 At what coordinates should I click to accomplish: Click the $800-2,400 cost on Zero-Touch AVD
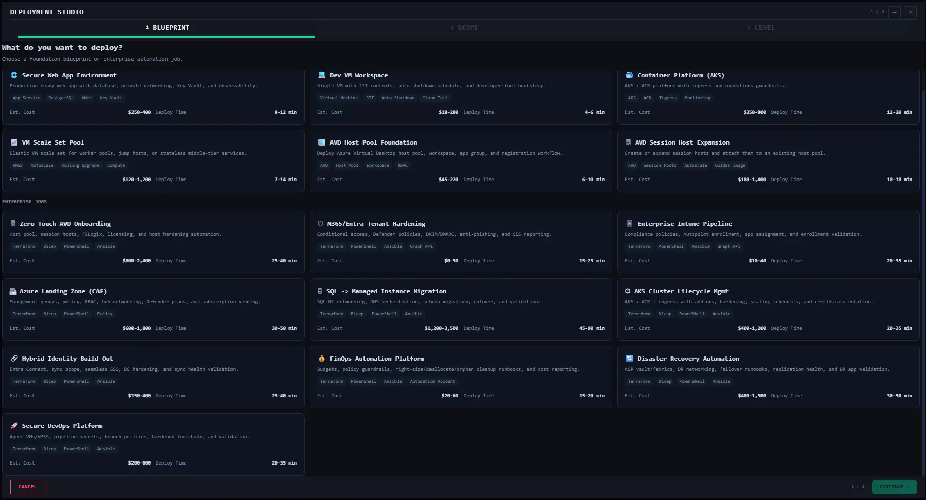[137, 261]
